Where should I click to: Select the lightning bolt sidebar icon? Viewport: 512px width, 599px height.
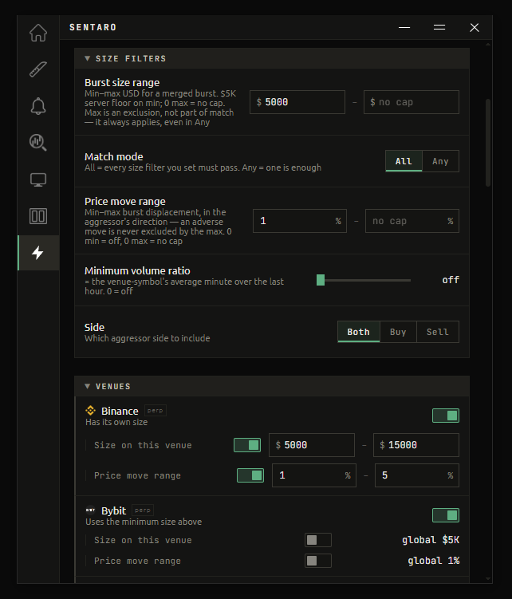tap(38, 253)
